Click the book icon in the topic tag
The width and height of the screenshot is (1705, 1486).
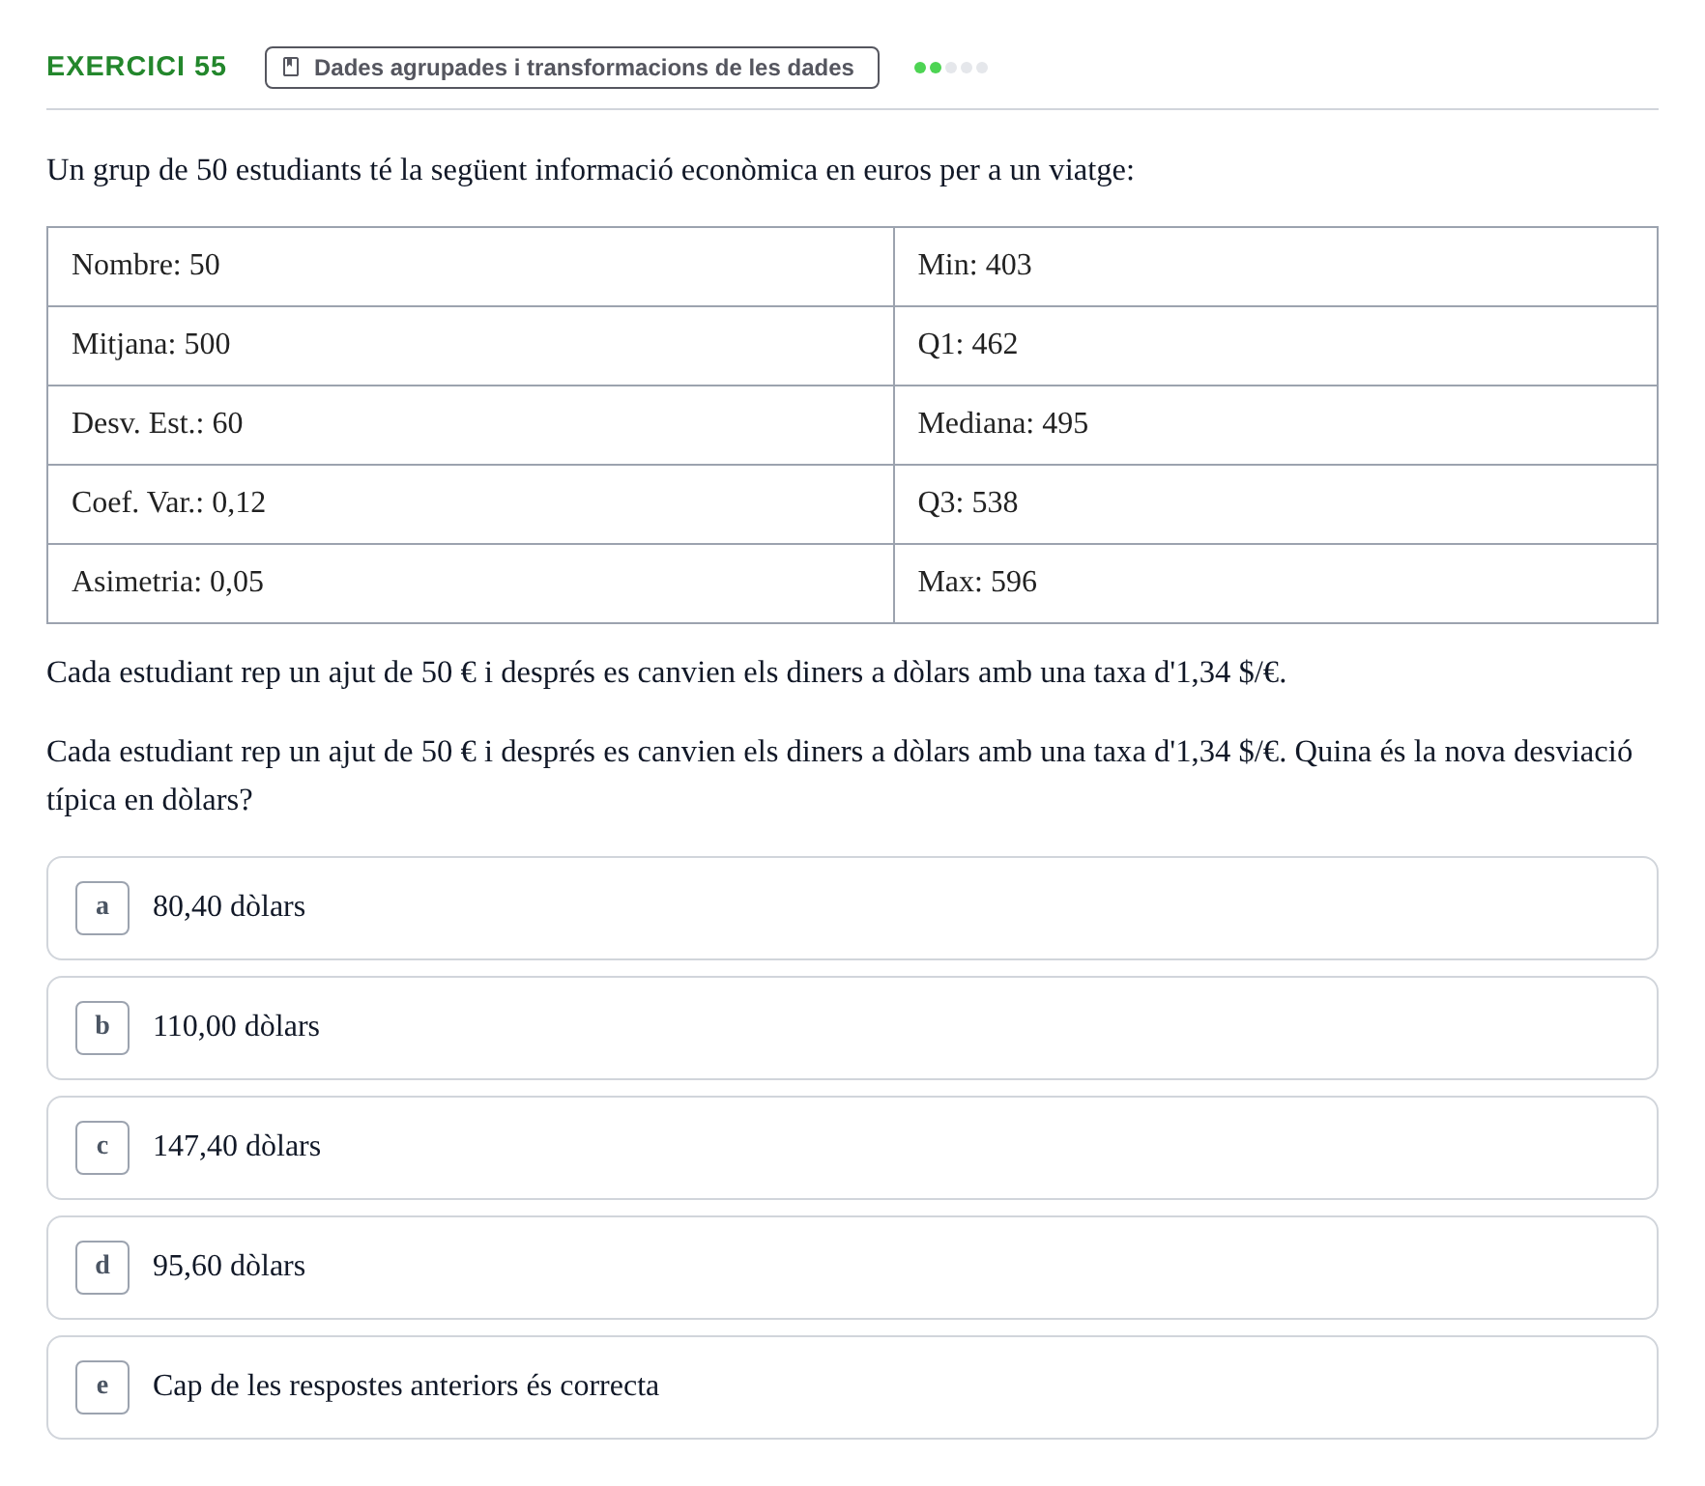coord(291,67)
